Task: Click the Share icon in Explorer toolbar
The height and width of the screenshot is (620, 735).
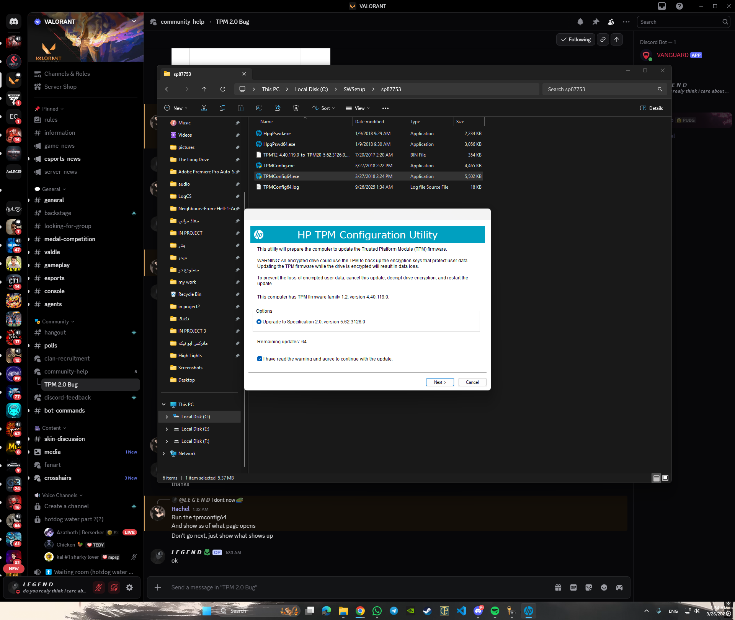Action: [278, 108]
